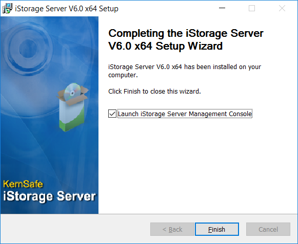Click the Click Finish to close this wizard text
The image size is (298, 244).
point(154,92)
